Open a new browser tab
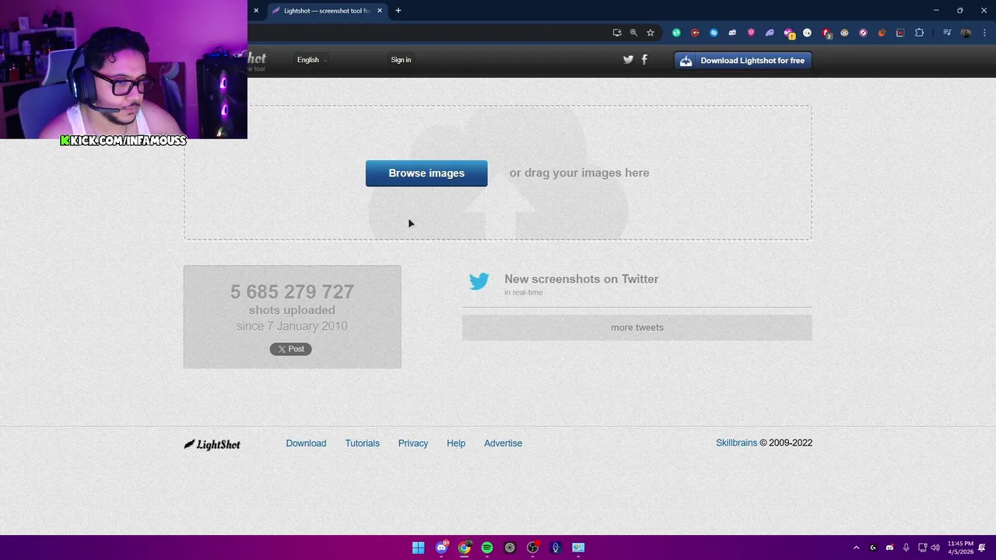The height and width of the screenshot is (560, 996). coord(398,11)
